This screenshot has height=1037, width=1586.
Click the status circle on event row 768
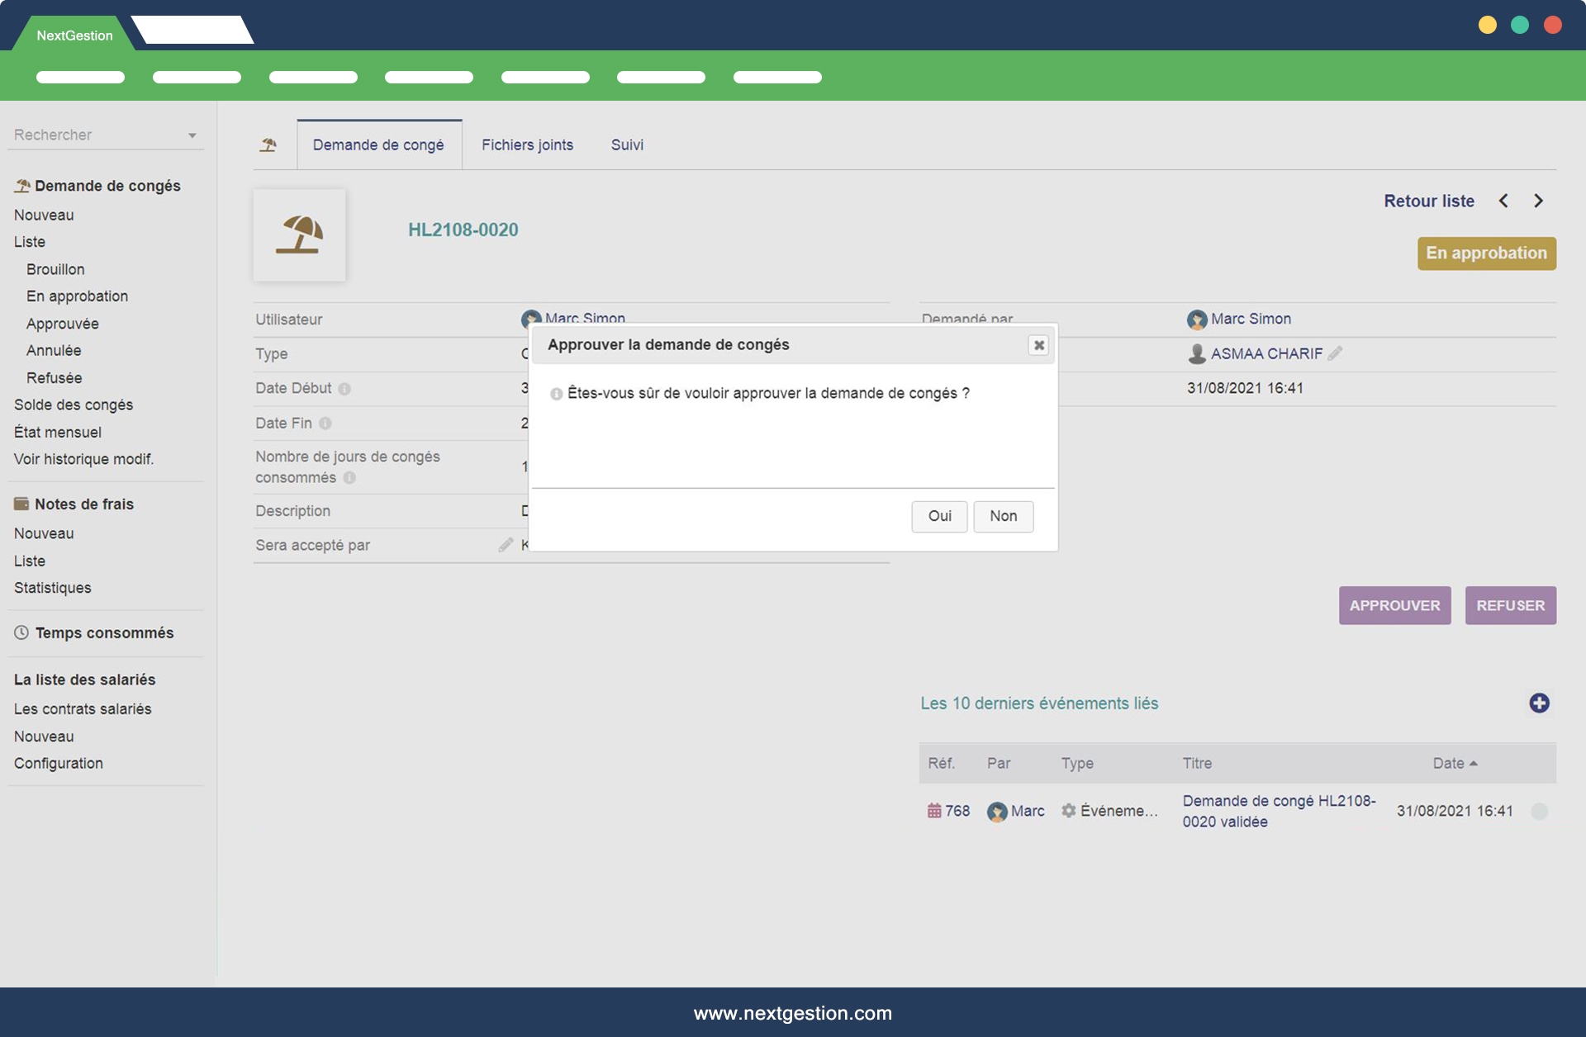point(1539,811)
